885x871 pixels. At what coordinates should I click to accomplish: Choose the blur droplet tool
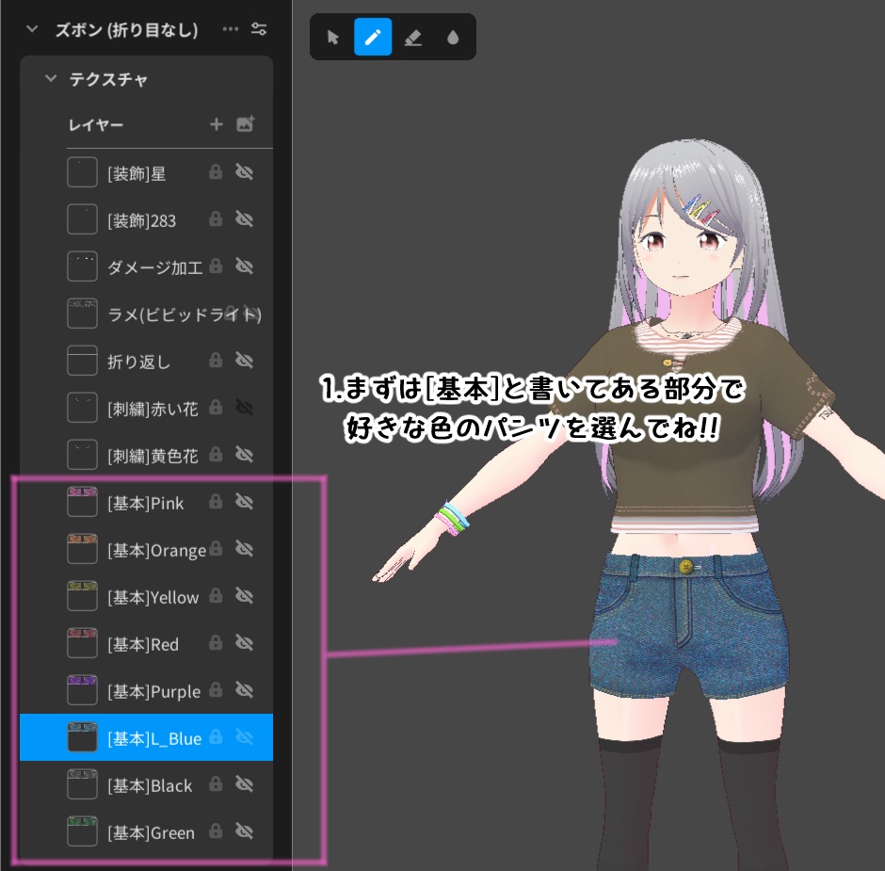click(452, 37)
